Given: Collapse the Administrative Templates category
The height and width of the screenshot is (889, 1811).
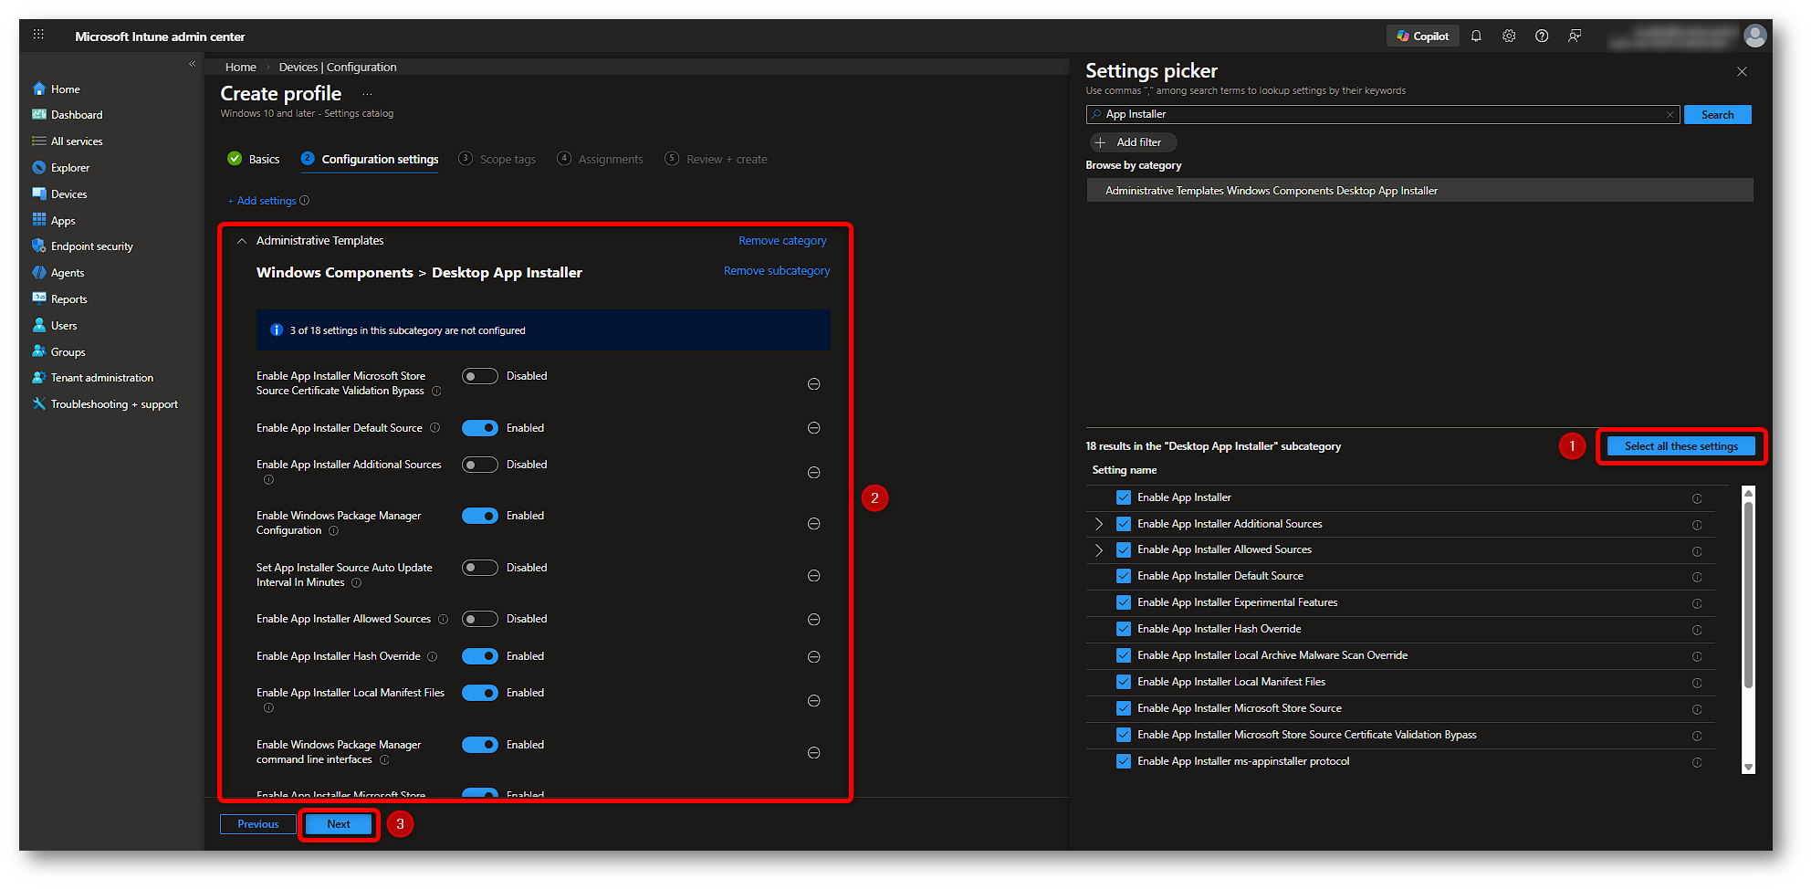Looking at the screenshot, I should tap(242, 241).
